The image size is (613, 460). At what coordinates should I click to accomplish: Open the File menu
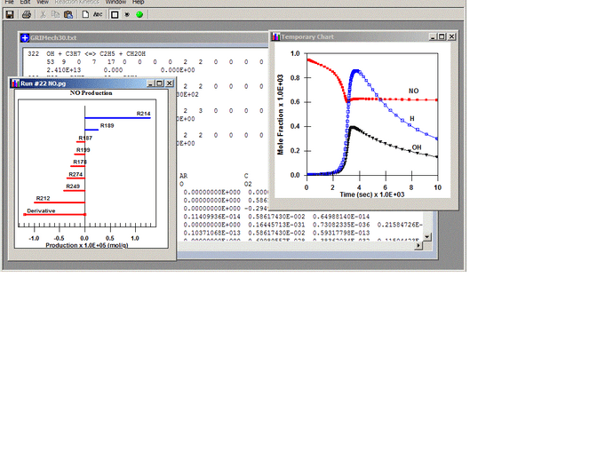(10, 2)
